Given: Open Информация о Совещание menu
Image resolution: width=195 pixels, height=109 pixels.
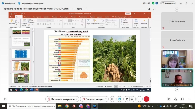Looking at the screenshot, I should [x=31, y=3].
